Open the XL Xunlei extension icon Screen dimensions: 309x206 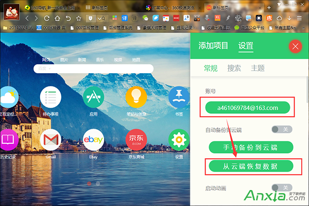[217, 18]
